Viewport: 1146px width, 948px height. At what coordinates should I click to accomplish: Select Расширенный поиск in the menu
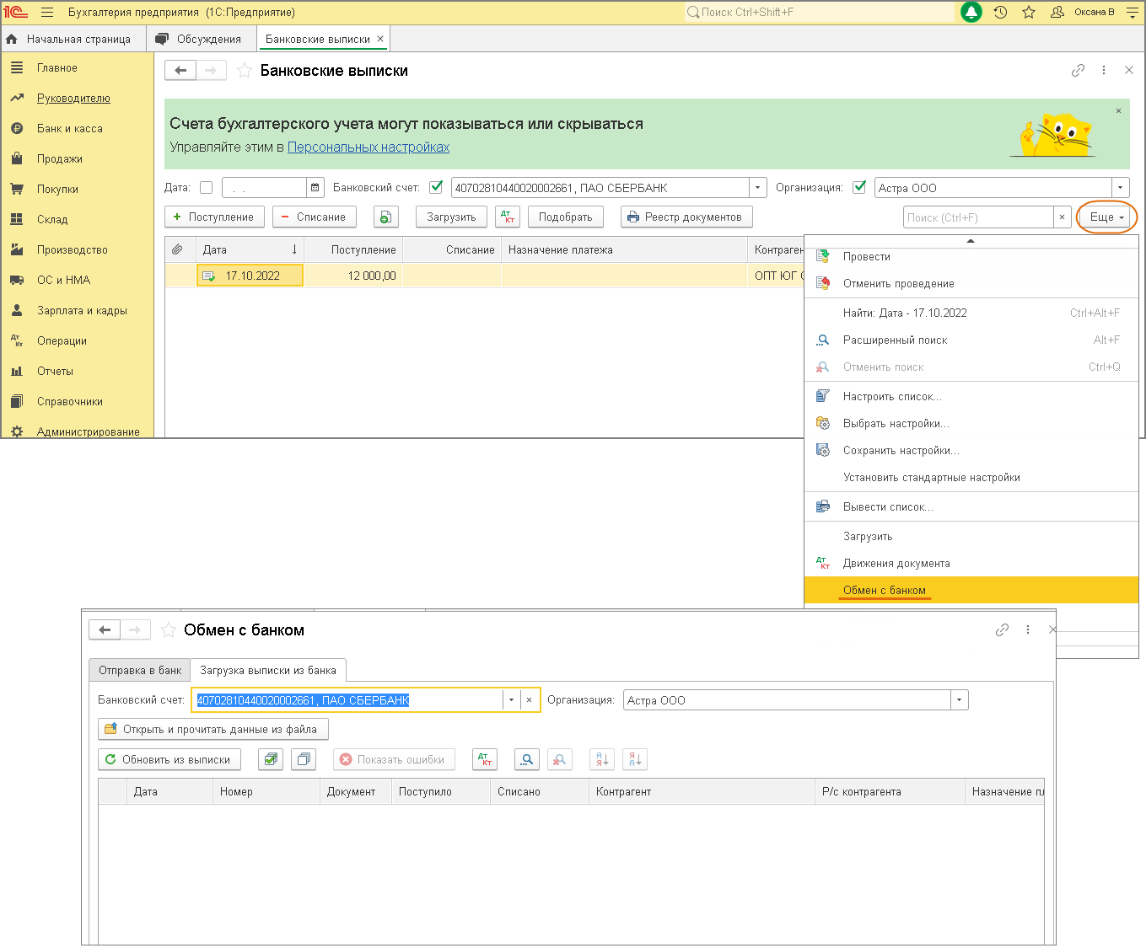[x=971, y=340]
